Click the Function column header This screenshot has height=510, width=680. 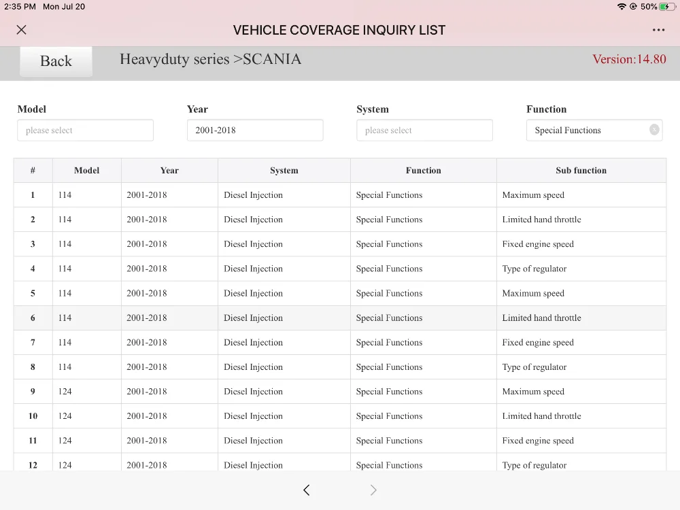coord(423,171)
